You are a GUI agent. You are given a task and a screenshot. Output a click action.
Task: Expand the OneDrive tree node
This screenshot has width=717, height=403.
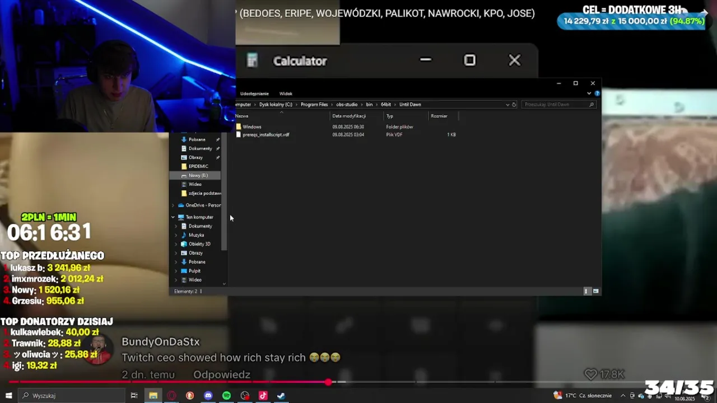pyautogui.click(x=173, y=205)
